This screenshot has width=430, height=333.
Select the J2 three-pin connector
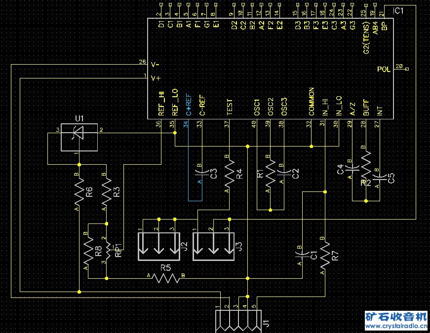pos(159,246)
